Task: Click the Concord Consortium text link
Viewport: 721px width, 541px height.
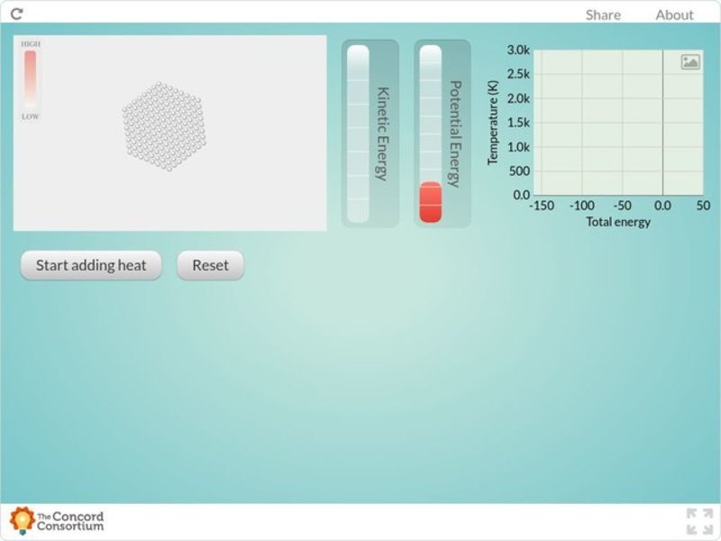Action: (69, 520)
